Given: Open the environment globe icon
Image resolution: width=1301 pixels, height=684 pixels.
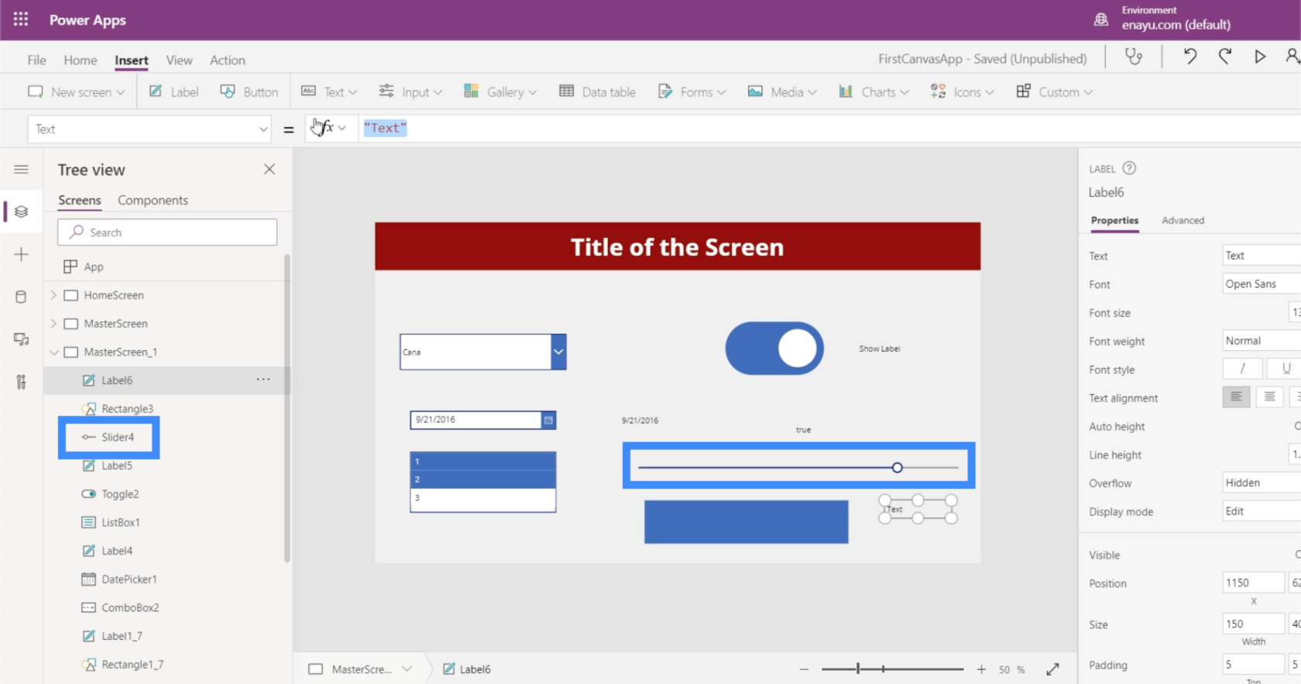Looking at the screenshot, I should coord(1100,19).
